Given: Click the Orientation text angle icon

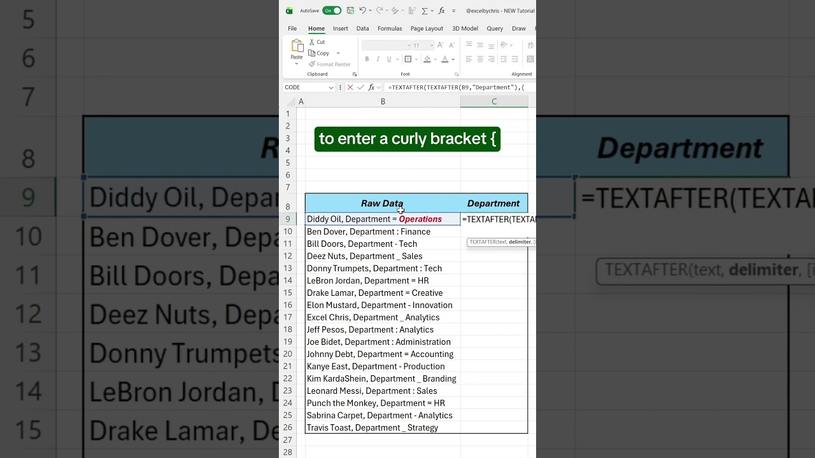Looking at the screenshot, I should tap(504, 45).
